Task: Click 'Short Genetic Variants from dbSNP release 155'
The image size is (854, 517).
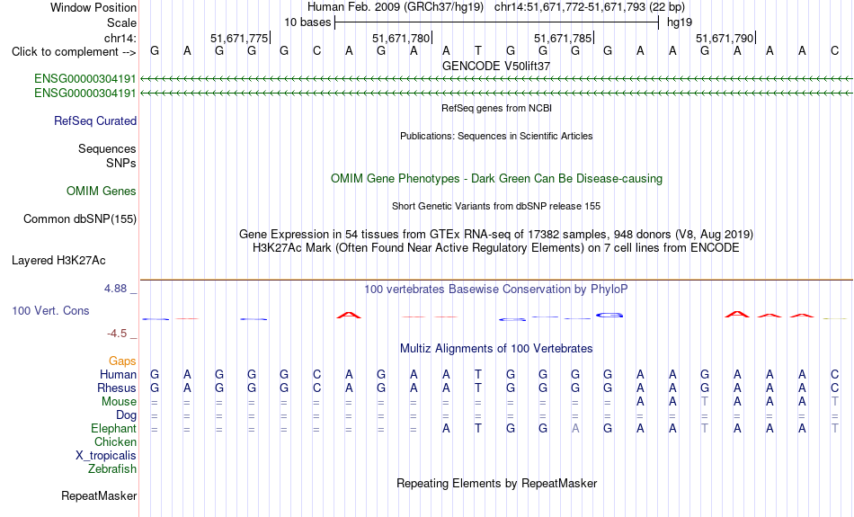Action: [x=496, y=206]
